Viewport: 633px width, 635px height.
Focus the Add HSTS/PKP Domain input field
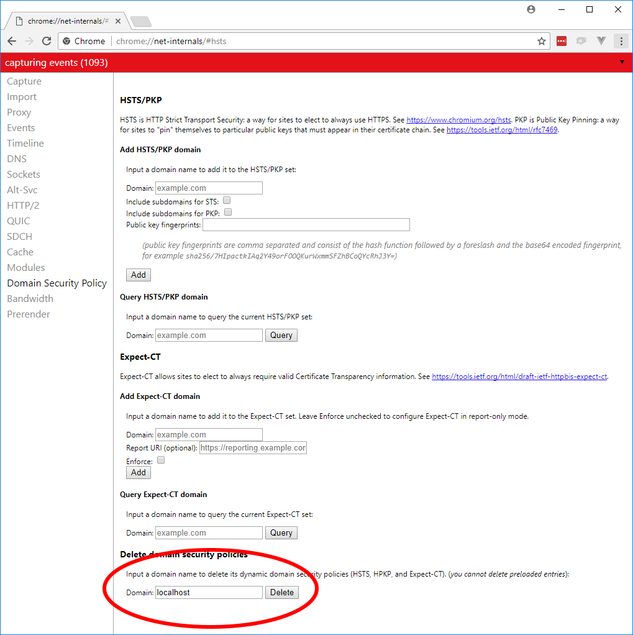(x=209, y=188)
